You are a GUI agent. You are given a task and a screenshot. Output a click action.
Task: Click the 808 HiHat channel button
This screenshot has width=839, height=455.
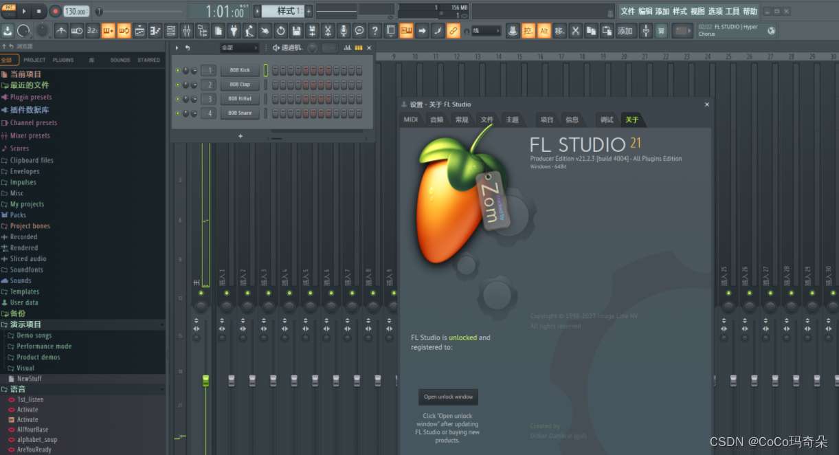(x=240, y=99)
